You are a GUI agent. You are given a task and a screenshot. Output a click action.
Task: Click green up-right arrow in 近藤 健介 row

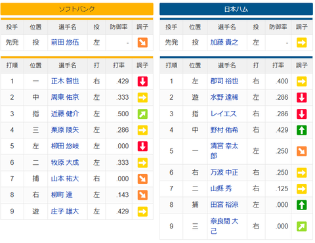142,114
